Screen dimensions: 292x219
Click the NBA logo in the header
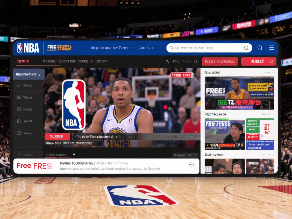[28, 48]
